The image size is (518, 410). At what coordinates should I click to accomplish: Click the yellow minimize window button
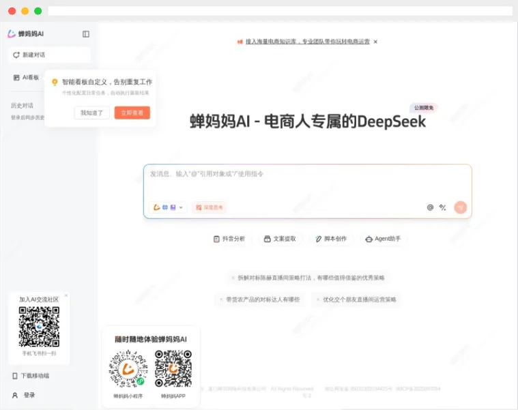(x=25, y=11)
